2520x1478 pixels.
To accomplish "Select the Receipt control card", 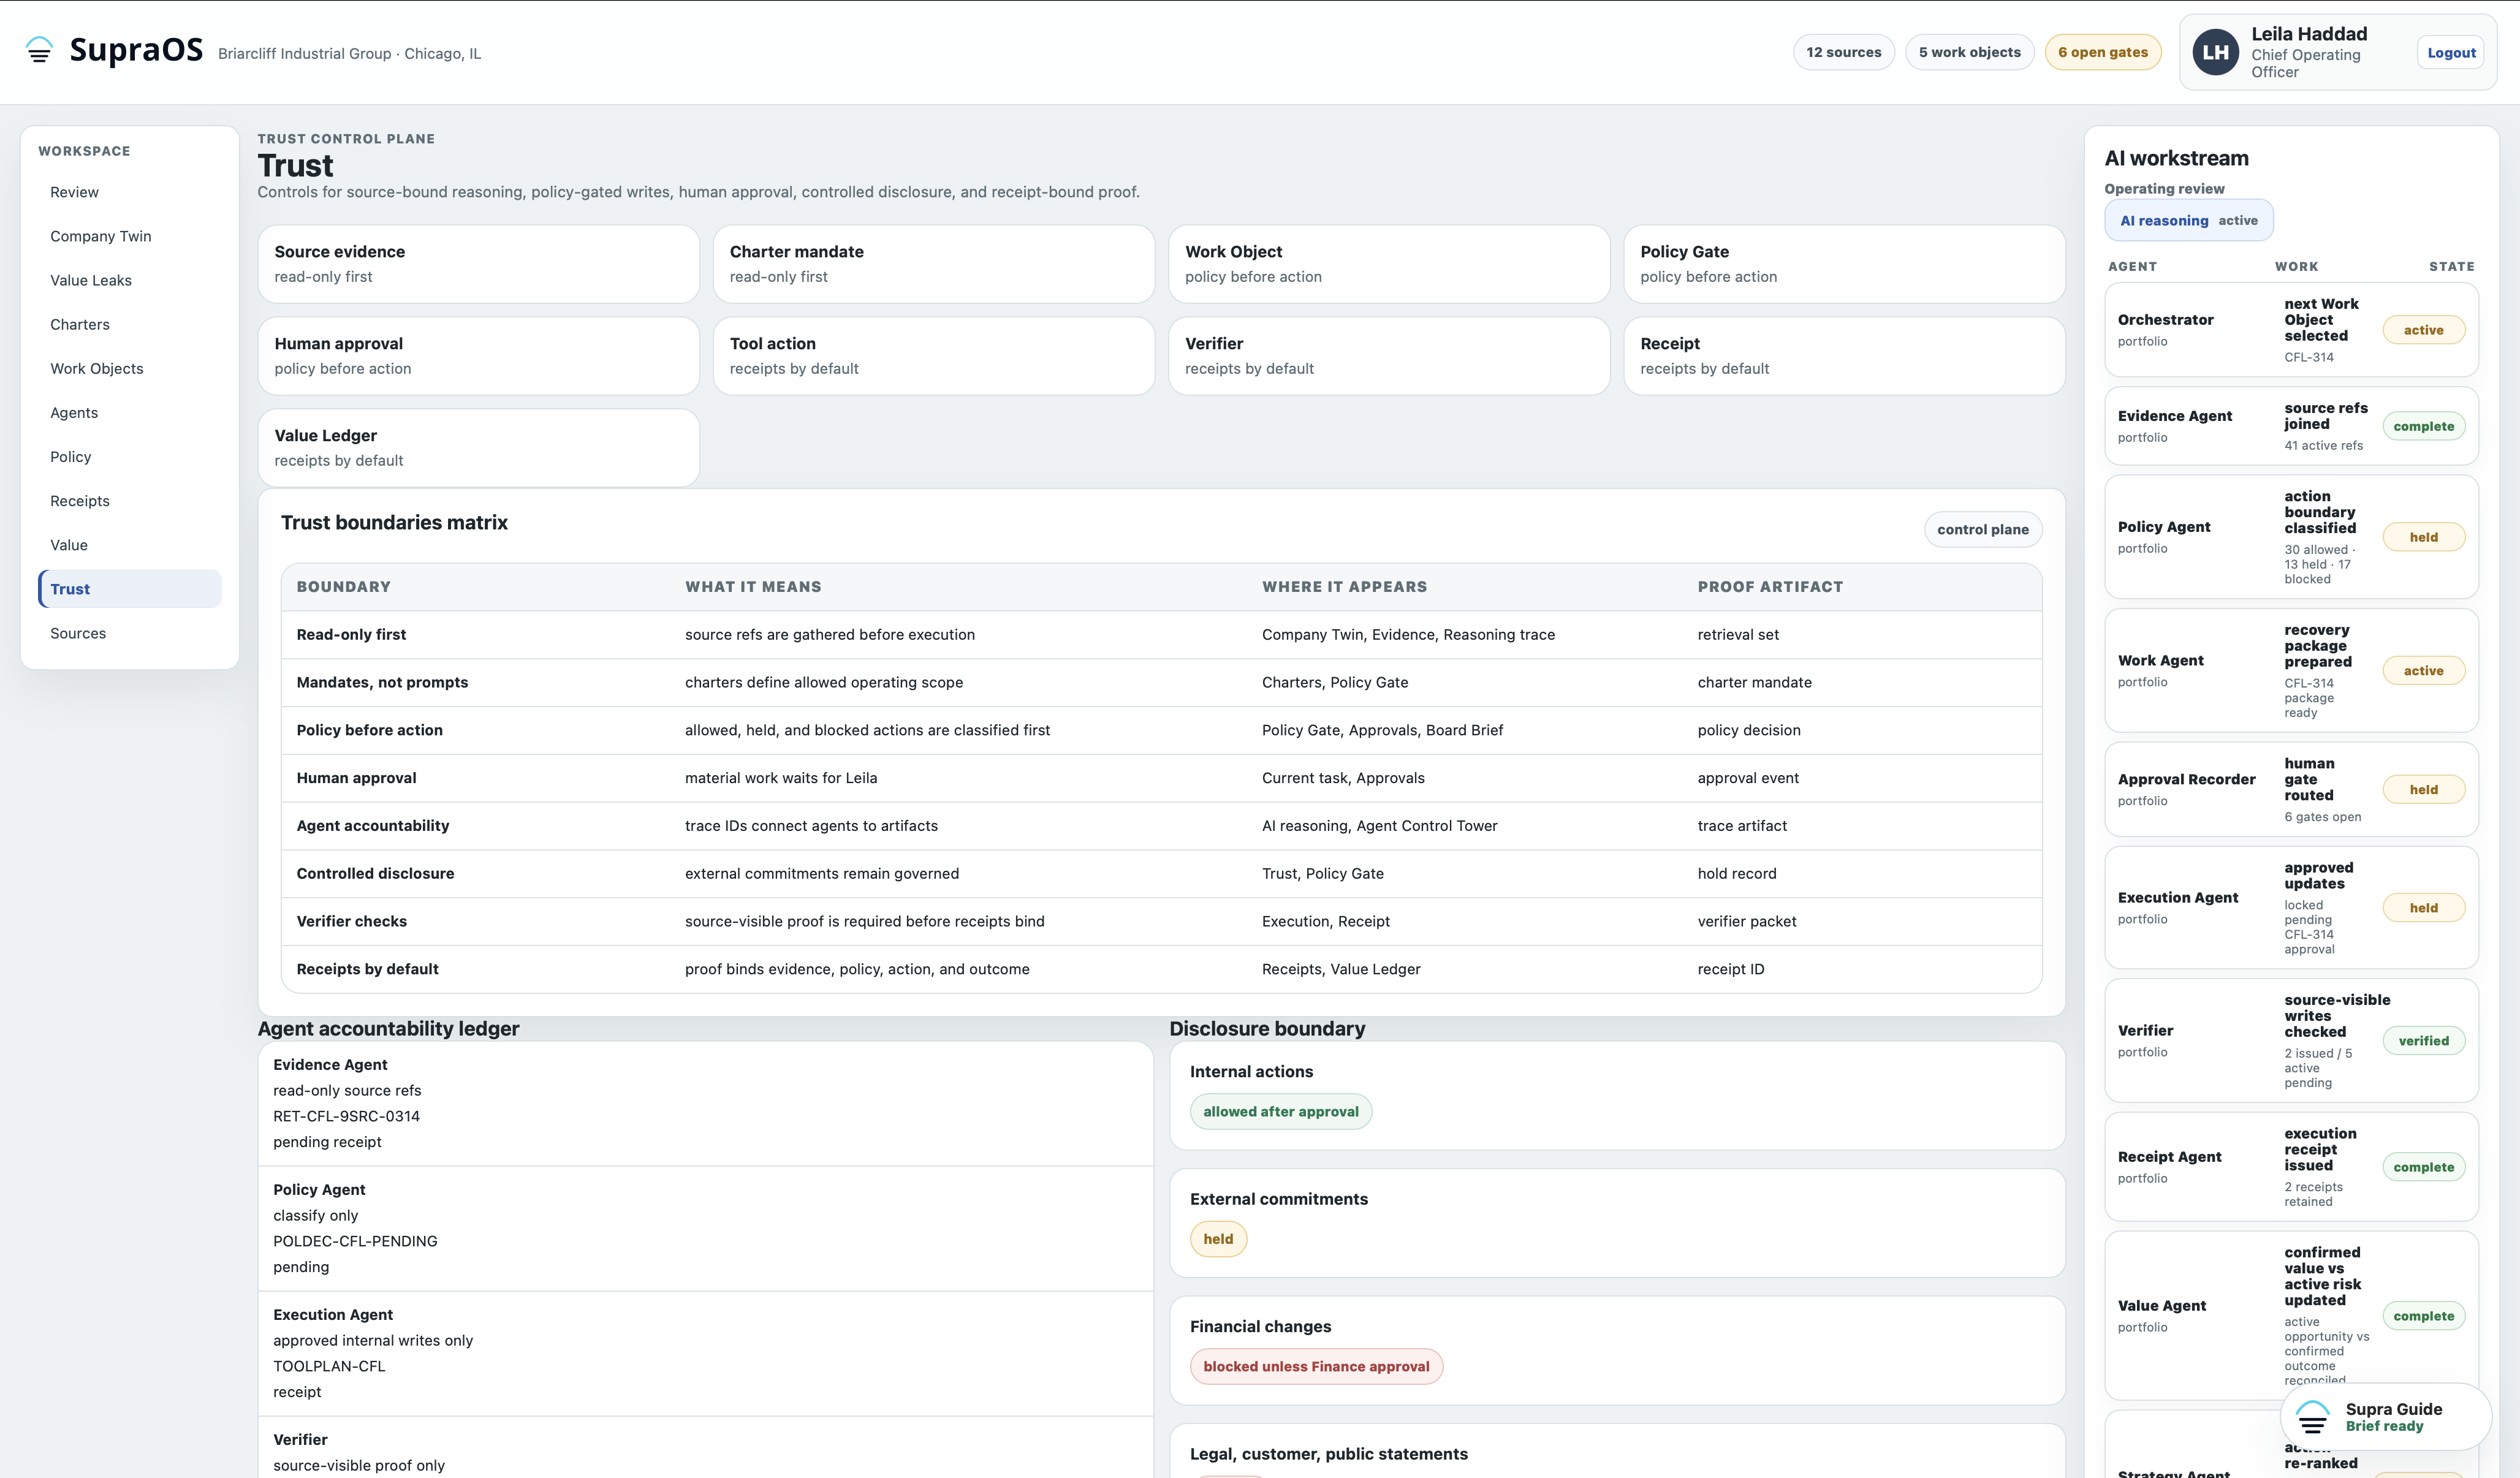I will click(x=1844, y=355).
